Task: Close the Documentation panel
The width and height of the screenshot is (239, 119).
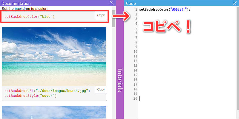Action: 112,3
